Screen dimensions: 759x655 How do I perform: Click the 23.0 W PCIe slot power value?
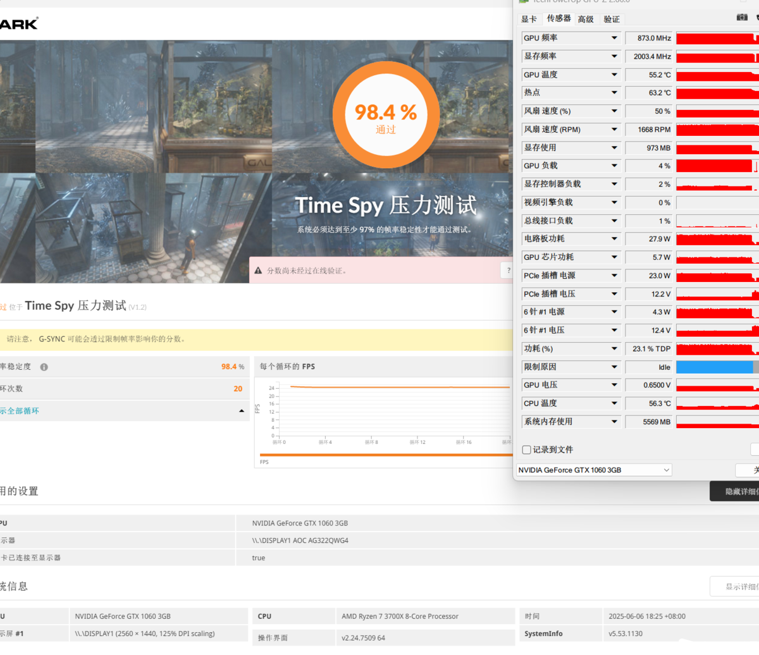click(649, 276)
